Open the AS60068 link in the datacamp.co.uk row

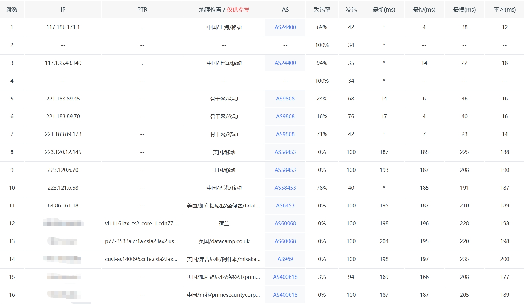(x=285, y=241)
